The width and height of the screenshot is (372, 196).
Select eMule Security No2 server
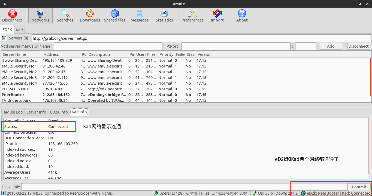185,72
